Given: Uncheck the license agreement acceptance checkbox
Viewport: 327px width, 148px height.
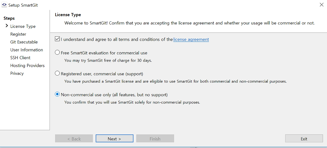Looking at the screenshot, I should tap(57, 39).
